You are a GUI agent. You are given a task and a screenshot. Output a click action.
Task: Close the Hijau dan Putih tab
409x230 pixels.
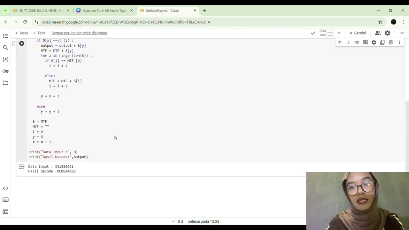(x=131, y=11)
